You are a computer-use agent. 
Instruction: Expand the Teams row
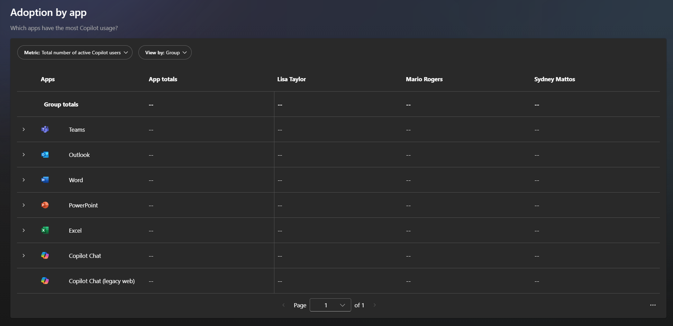click(24, 129)
